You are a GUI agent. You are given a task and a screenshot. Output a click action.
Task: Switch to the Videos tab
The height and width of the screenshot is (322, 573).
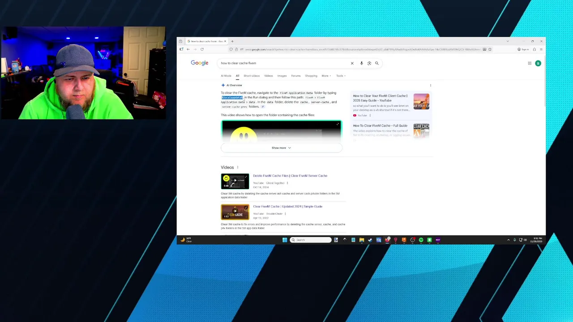click(268, 76)
